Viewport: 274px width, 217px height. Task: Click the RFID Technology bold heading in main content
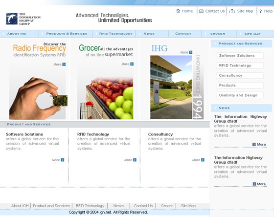point(93,134)
